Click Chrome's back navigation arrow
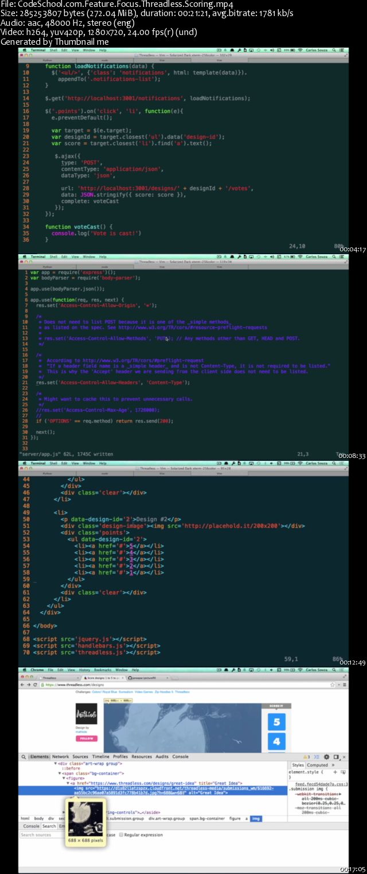Viewport: 367px width, 874px height. (22, 685)
